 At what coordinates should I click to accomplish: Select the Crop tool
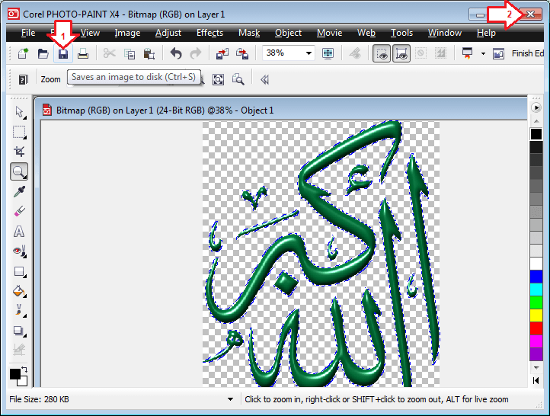click(19, 152)
